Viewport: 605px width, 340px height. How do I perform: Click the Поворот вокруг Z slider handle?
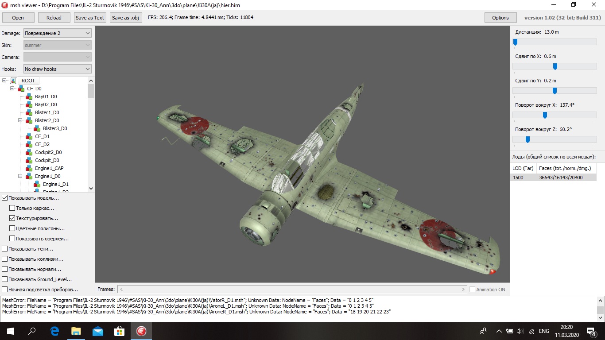point(527,139)
